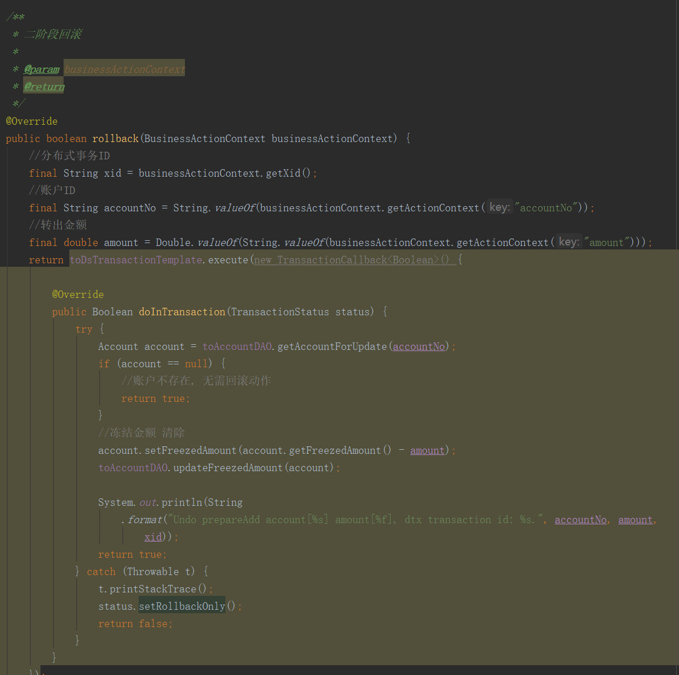Click toDsTransactionTemplate in the return statement
Viewport: 679px width, 675px height.
coord(136,260)
